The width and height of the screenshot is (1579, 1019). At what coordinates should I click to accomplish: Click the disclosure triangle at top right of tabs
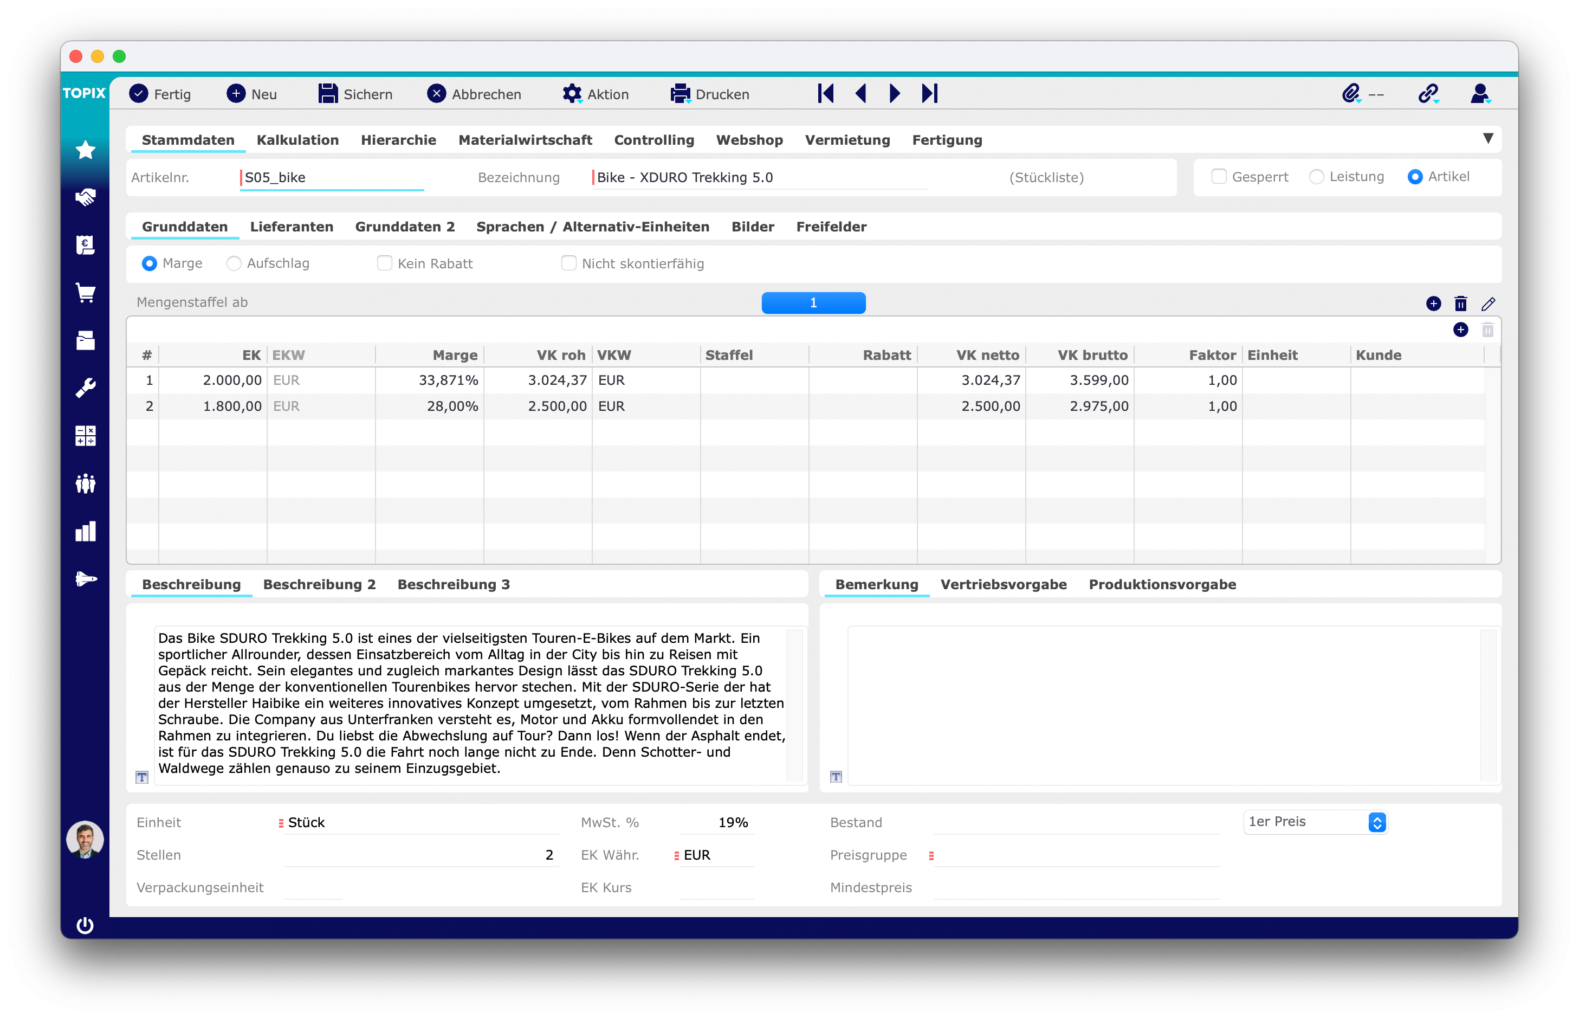coord(1489,138)
